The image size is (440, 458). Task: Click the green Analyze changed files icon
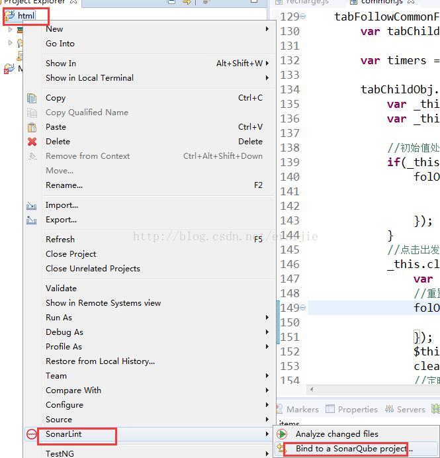click(283, 434)
